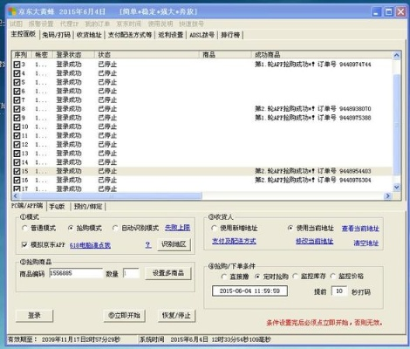Open the 报警设置 menu
410x349 pixels.
click(41, 24)
